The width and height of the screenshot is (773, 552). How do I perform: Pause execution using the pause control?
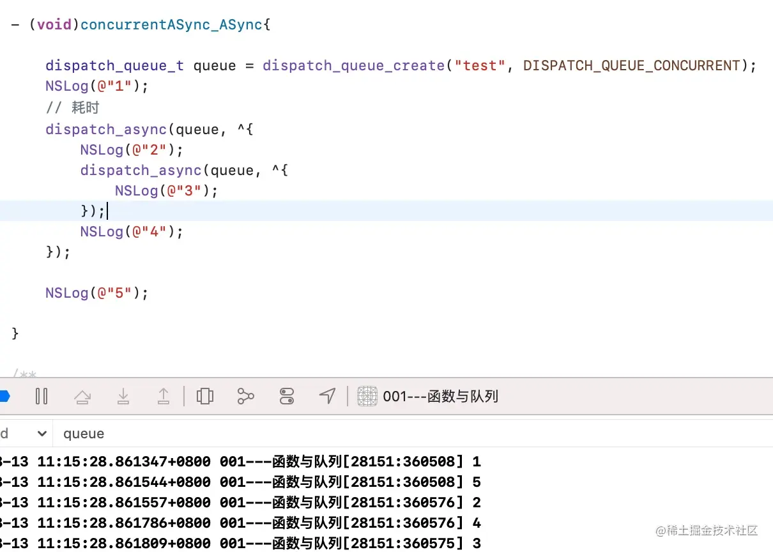pyautogui.click(x=42, y=396)
